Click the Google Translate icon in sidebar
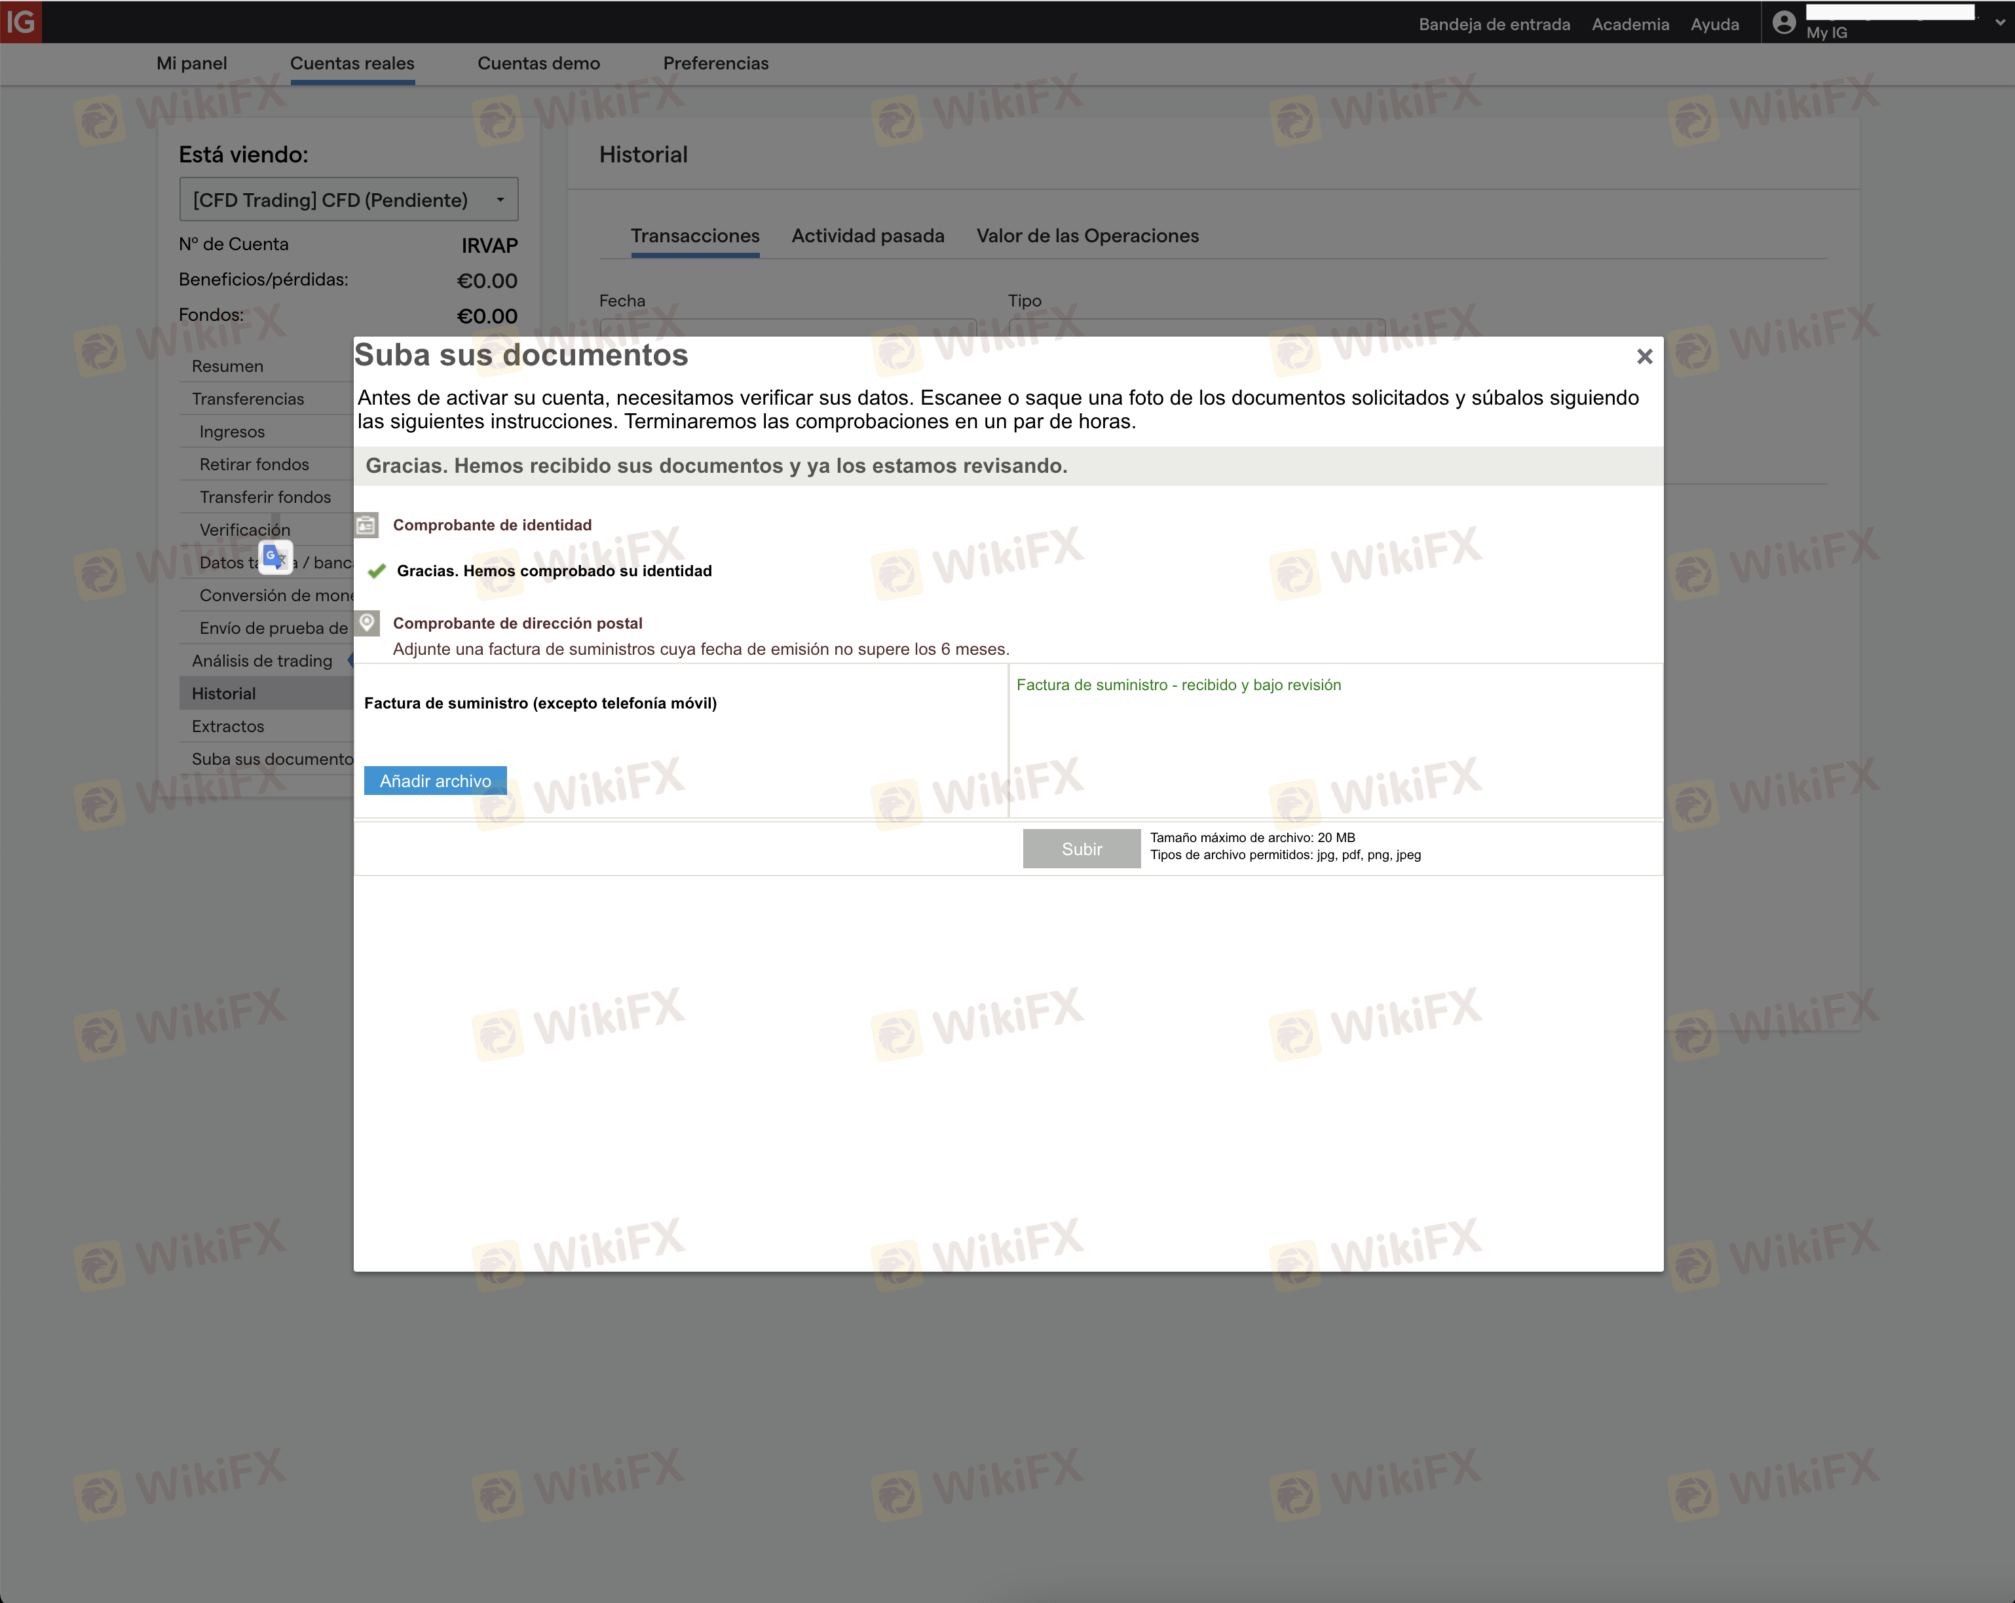 click(274, 558)
